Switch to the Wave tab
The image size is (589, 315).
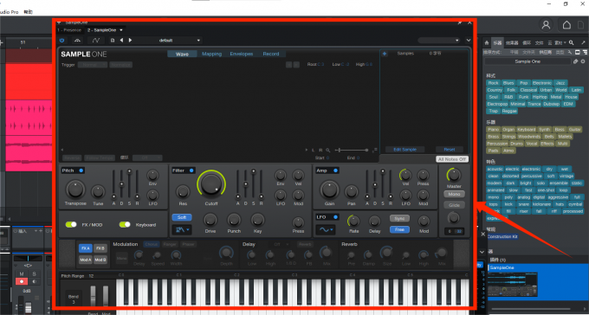pyautogui.click(x=182, y=54)
